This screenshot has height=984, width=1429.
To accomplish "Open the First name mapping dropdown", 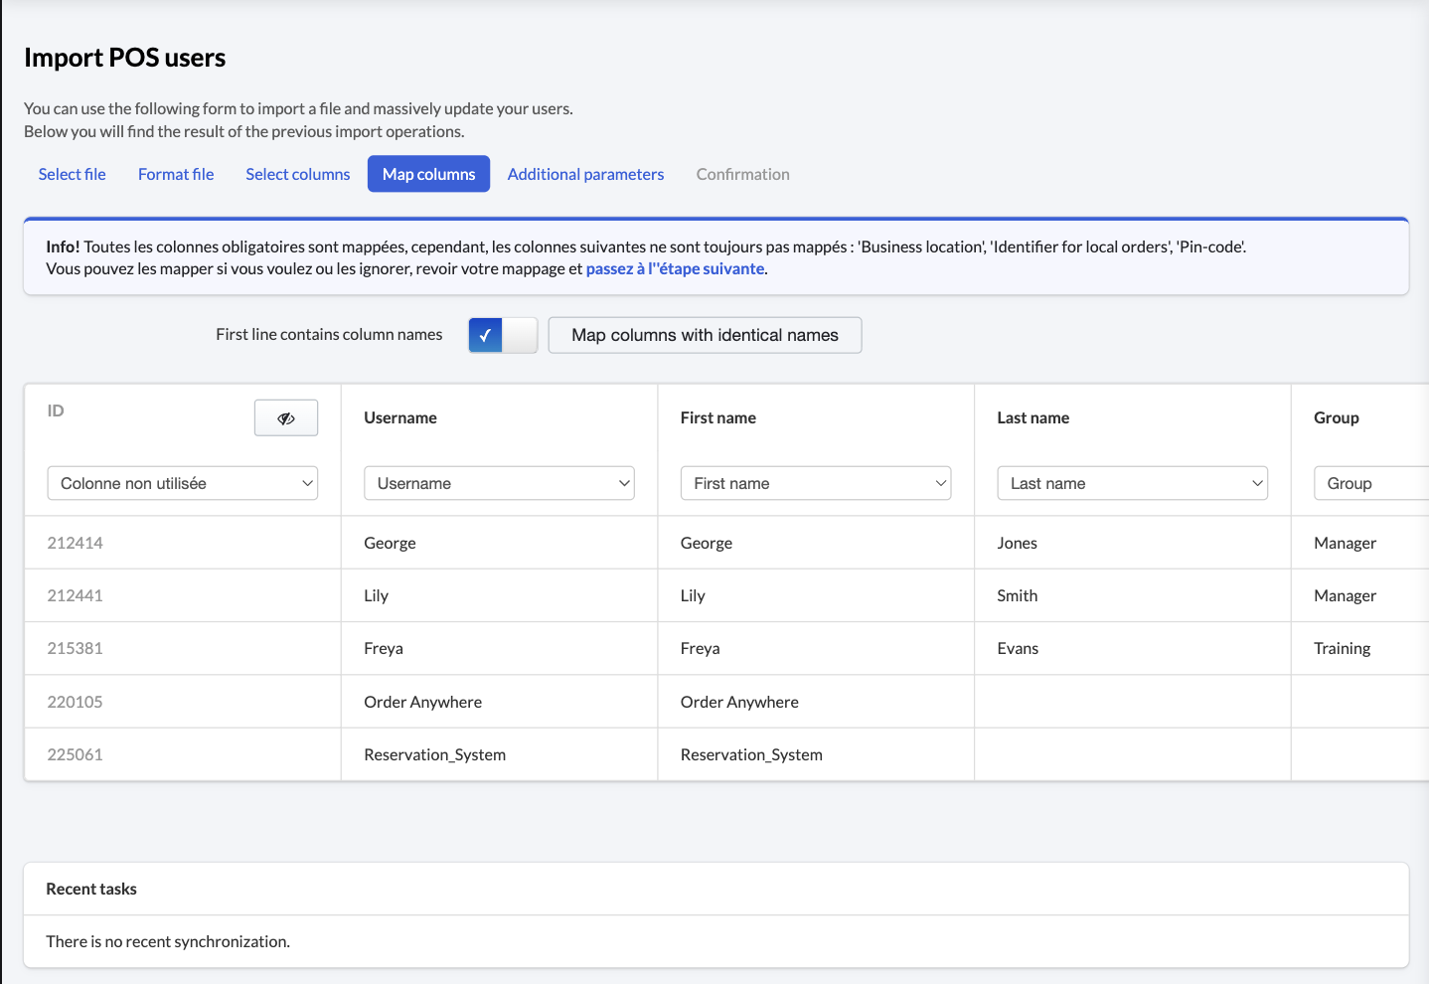I will click(x=816, y=483).
